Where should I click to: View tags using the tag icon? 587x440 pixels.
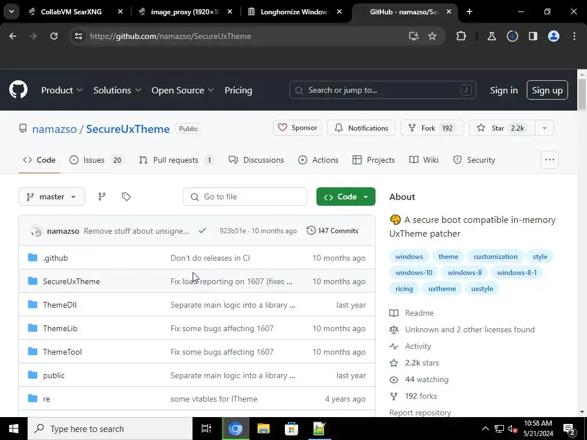[x=126, y=197]
